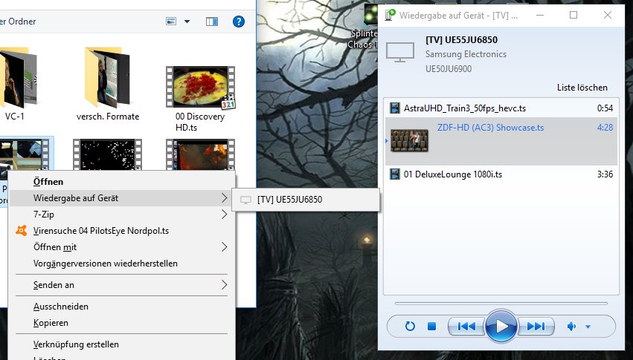This screenshot has height=360, width=633.
Task: Toggle the repeat loop icon
Action: [410, 327]
